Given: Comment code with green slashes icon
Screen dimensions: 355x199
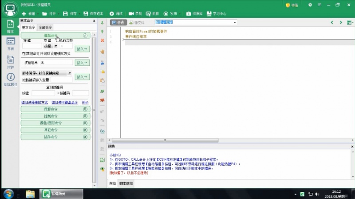Looking at the screenshot, I should [x=103, y=91].
